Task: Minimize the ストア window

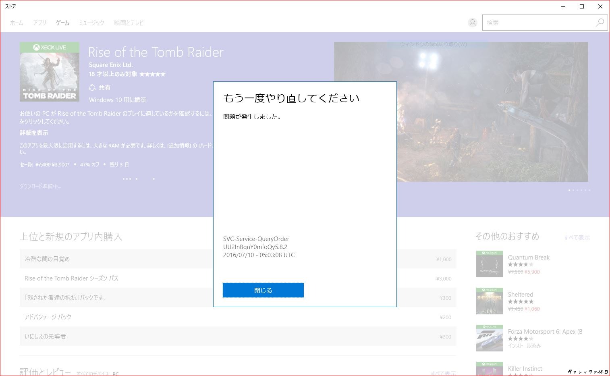Action: pos(563,6)
